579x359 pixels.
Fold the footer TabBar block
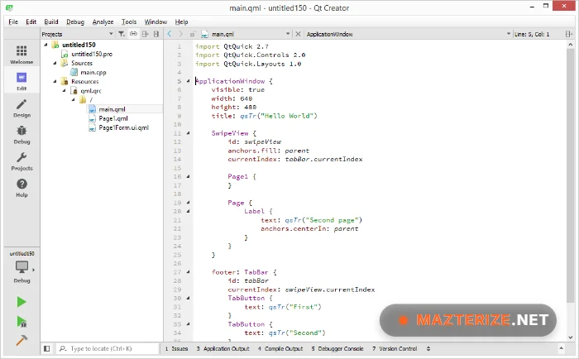click(x=188, y=272)
